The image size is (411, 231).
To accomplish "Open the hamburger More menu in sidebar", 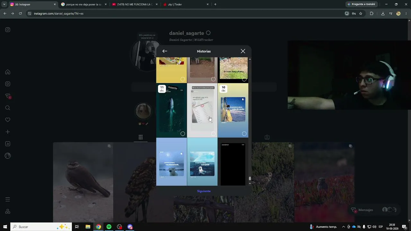I will [8, 200].
